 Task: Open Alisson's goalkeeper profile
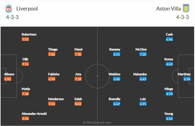[8, 74]
